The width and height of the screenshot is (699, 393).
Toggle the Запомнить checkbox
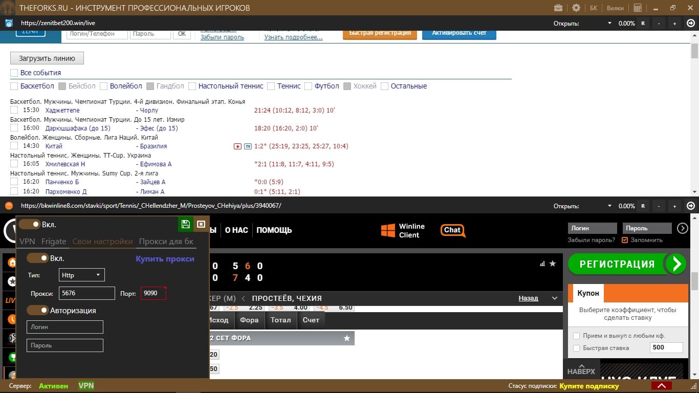coord(625,240)
